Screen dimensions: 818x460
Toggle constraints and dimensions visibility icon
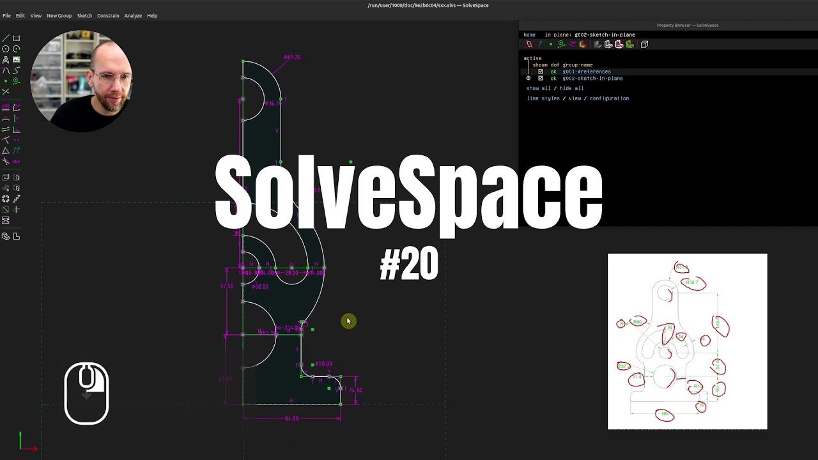pyautogui.click(x=573, y=44)
